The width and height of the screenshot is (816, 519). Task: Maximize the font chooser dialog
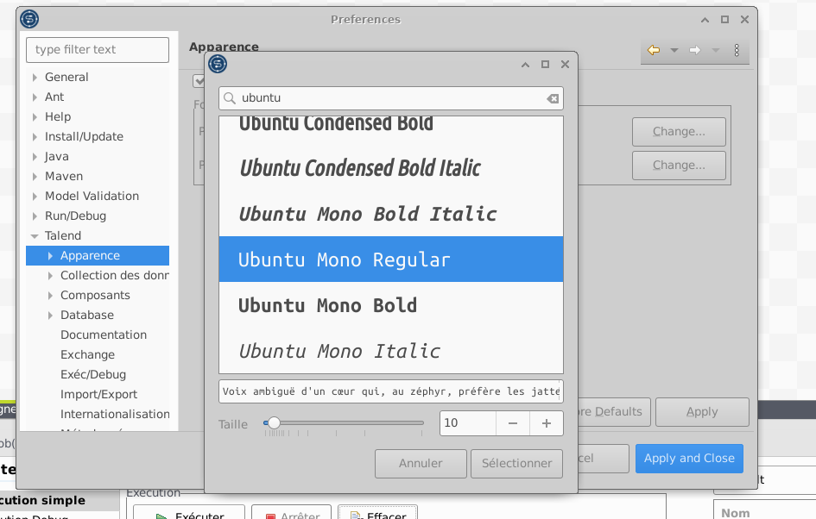(545, 65)
